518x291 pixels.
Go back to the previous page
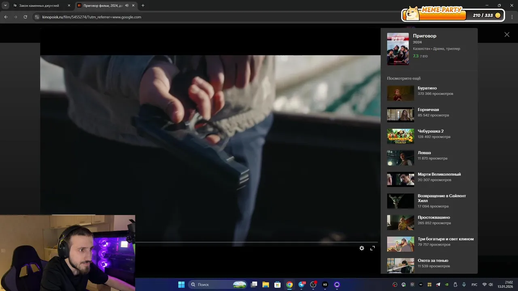6,17
